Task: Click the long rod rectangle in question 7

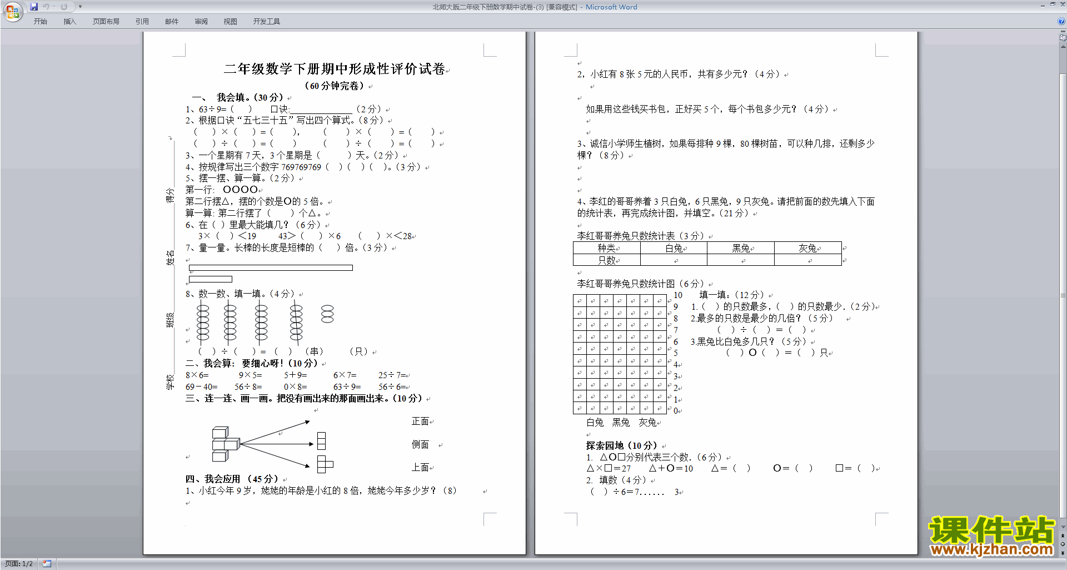Action: [271, 267]
